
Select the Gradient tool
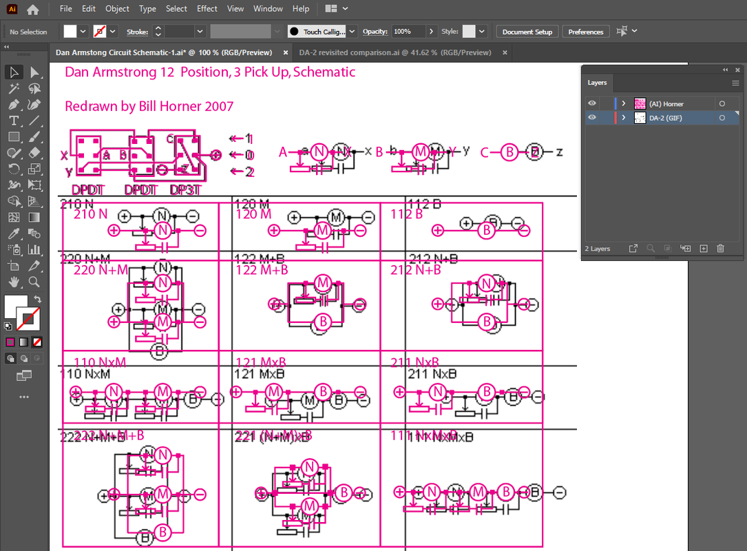(x=34, y=218)
